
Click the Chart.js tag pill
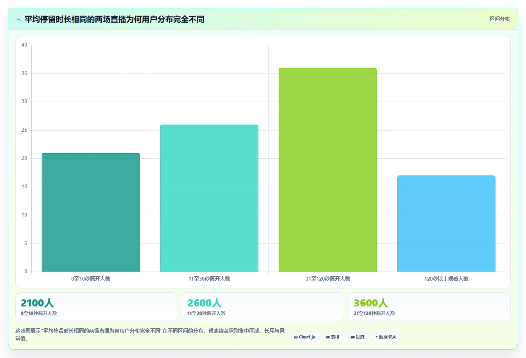point(304,337)
